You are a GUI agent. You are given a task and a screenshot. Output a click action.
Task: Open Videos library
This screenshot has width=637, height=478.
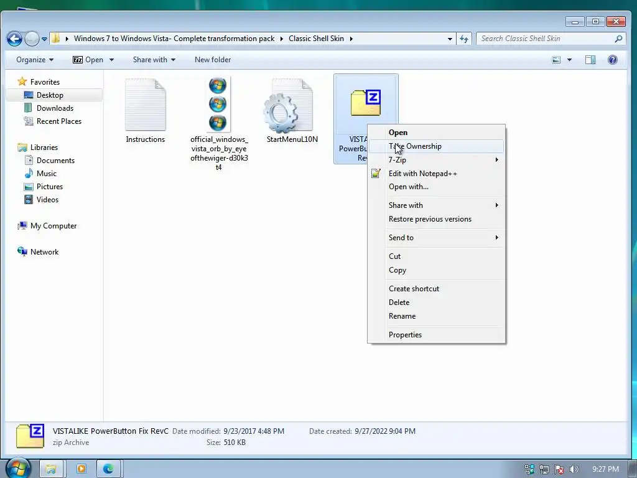(x=47, y=200)
